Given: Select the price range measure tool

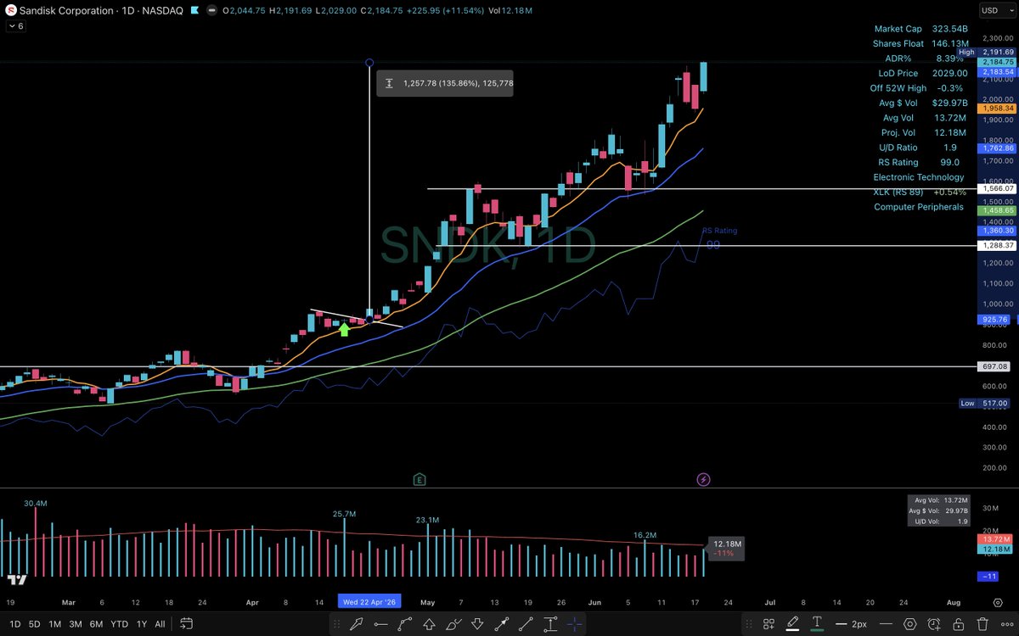Looking at the screenshot, I should tap(549, 624).
